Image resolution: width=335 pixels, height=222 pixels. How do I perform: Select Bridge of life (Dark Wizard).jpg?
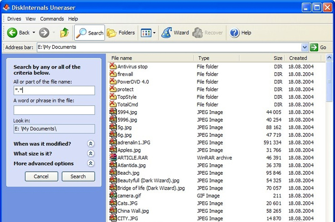(x=151, y=188)
